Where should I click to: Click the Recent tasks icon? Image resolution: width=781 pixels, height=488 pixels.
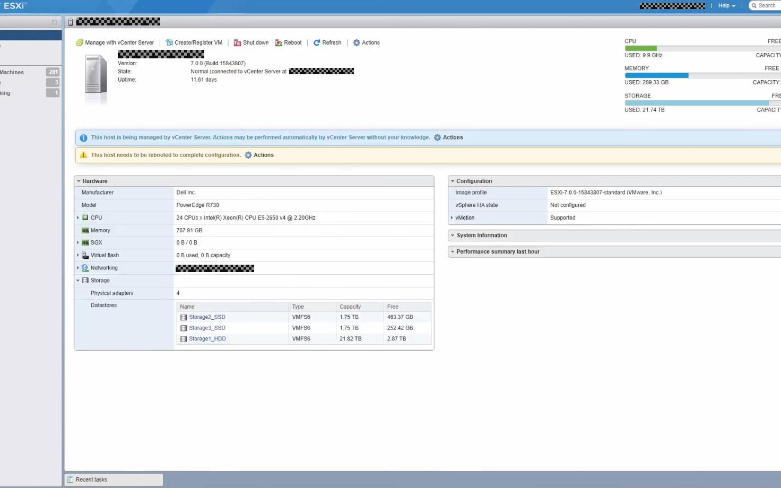(x=70, y=480)
